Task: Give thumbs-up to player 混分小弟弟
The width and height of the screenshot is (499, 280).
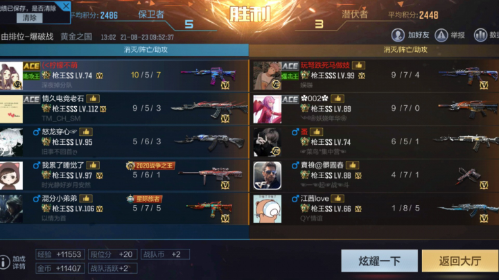Action: pyautogui.click(x=86, y=198)
